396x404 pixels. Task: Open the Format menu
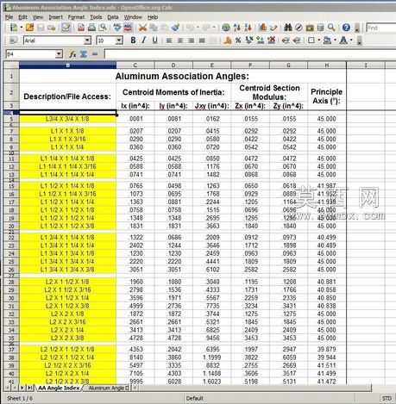[x=76, y=17]
